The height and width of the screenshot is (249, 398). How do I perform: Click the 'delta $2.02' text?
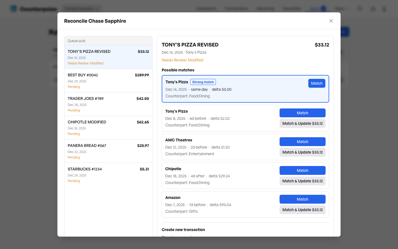[x=220, y=118]
